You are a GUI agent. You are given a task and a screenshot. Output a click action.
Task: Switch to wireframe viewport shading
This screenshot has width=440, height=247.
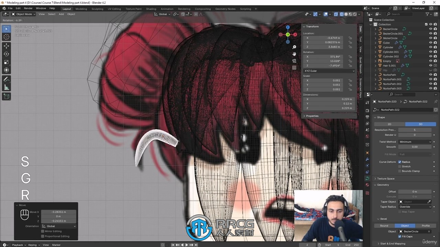click(342, 14)
